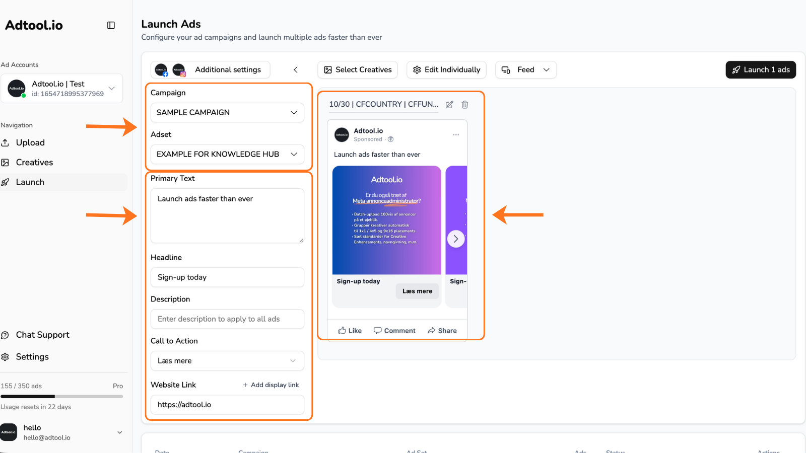Click the Adtool.io avatar in ad preview

[342, 134]
